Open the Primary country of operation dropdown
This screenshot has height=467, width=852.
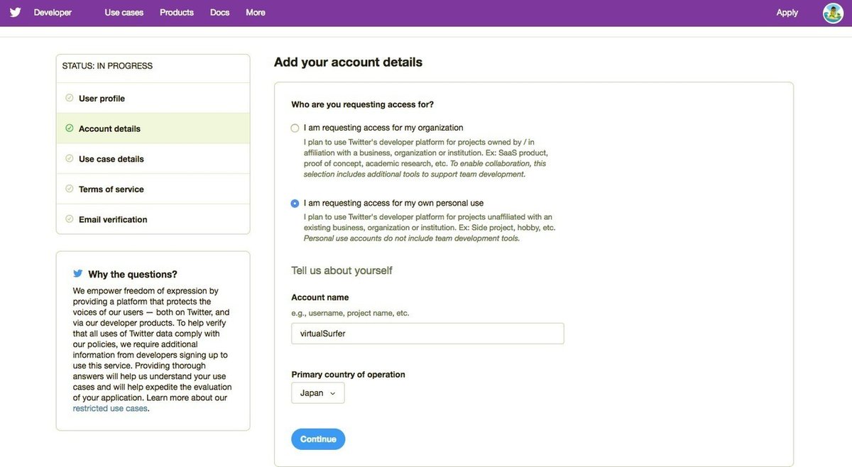tap(317, 393)
